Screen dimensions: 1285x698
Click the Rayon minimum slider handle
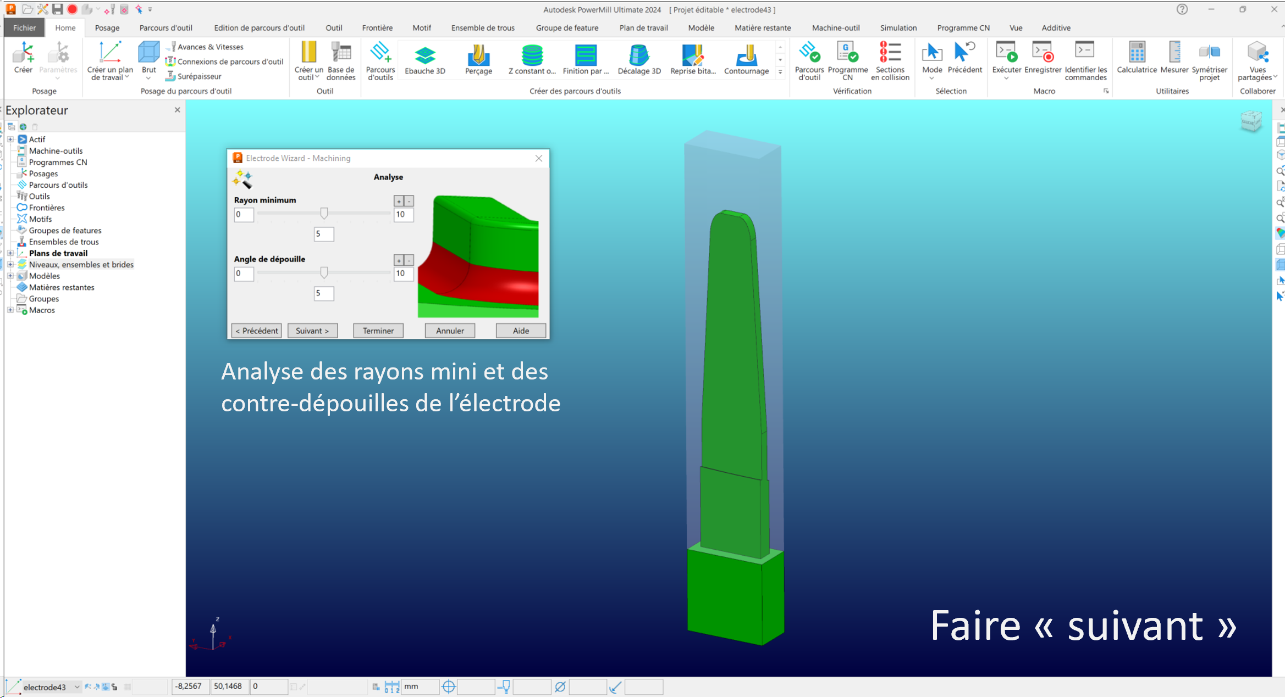pos(324,213)
